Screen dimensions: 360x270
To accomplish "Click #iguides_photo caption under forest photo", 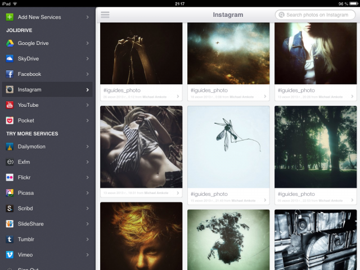I will pyautogui.click(x=296, y=194).
